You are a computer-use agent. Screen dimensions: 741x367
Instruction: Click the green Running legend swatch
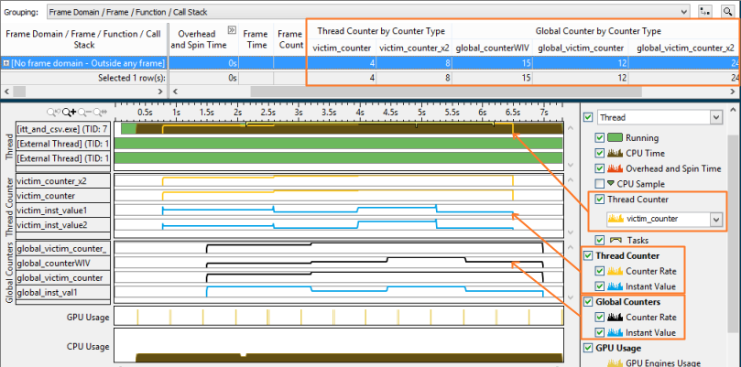click(x=615, y=138)
